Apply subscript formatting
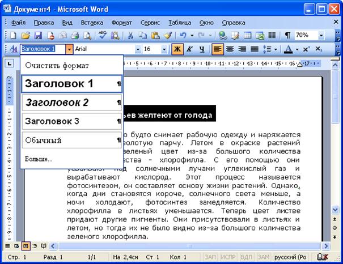 (318, 49)
